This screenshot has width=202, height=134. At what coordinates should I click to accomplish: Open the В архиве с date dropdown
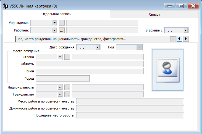click(x=185, y=30)
